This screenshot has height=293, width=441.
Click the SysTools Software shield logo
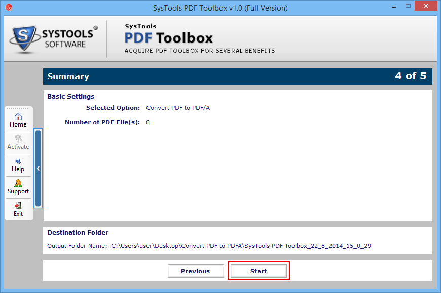point(25,38)
